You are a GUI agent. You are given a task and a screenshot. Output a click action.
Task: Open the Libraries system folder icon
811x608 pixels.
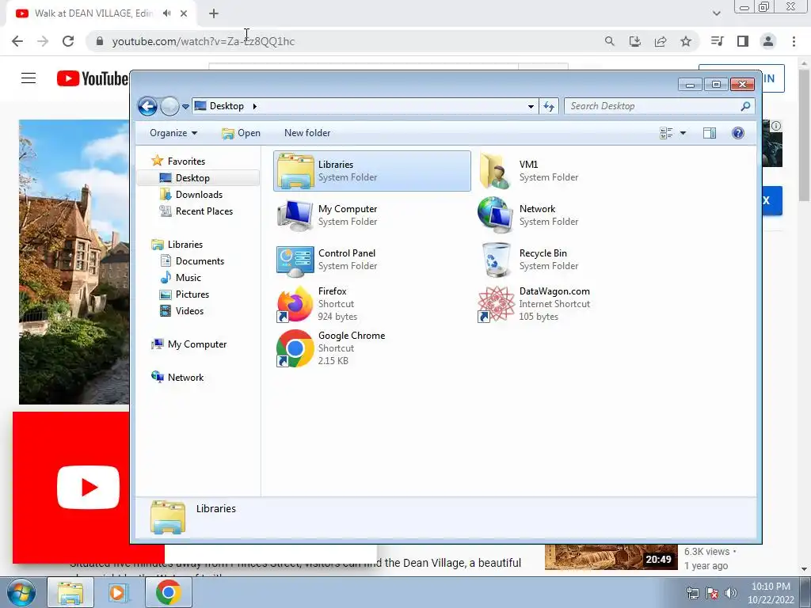point(295,171)
